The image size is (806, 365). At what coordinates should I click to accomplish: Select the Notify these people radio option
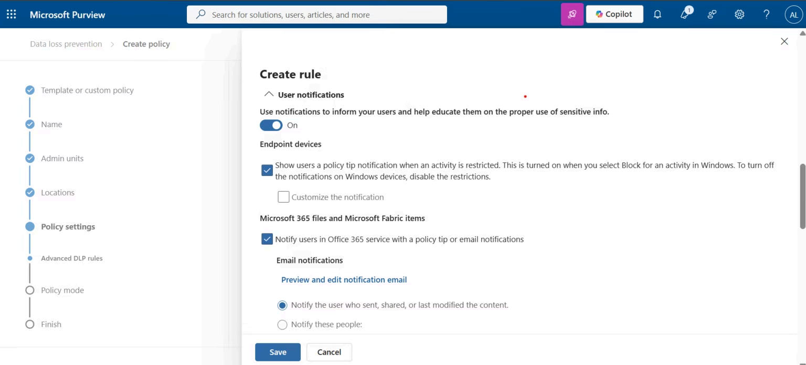[x=282, y=325]
